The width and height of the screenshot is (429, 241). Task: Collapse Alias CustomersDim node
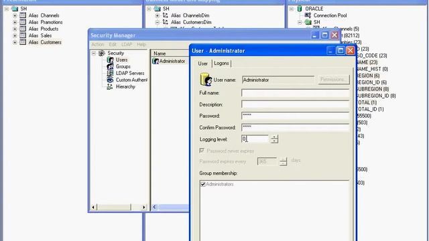pos(158,22)
